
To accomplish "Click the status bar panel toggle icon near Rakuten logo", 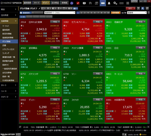I will (x=18, y=134).
